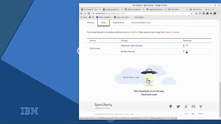The image size is (221, 124).
Task: Select the 'All Beta Features' package text
Action: click(127, 51)
